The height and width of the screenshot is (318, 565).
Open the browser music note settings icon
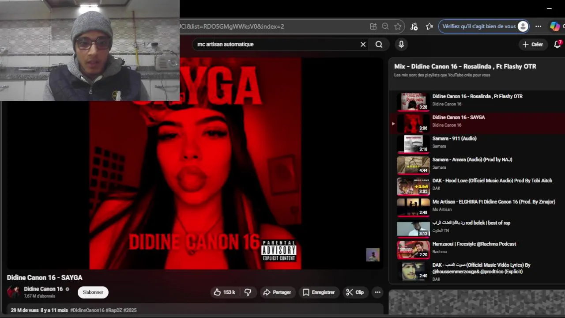pos(414,26)
